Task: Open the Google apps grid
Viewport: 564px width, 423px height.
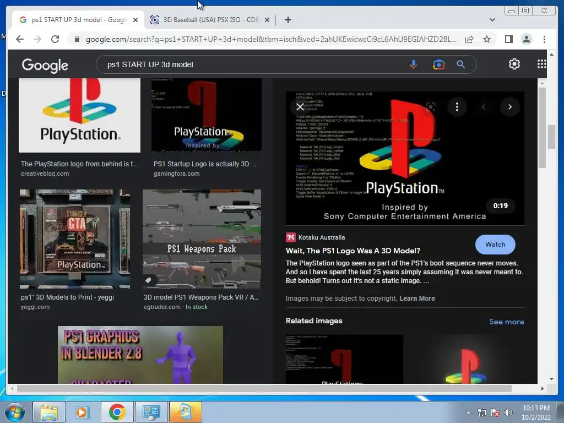Action: (542, 64)
